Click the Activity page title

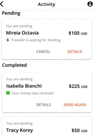point(46,4)
